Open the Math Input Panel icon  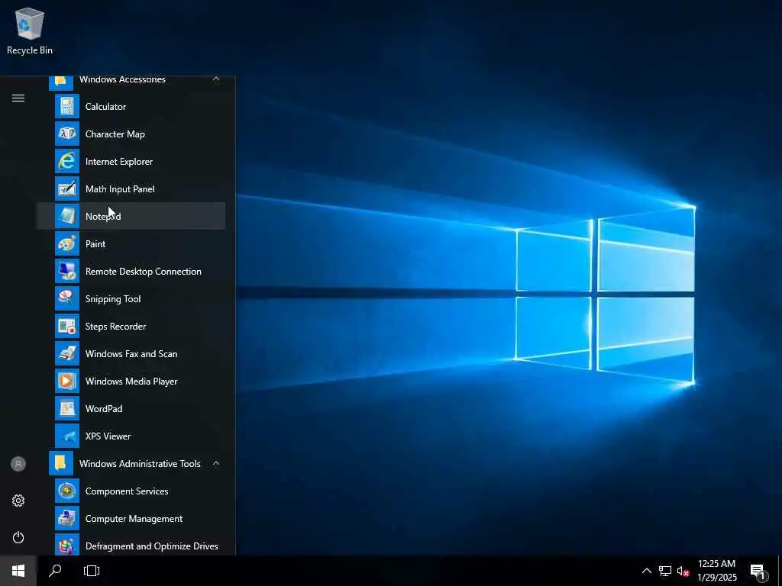coord(67,189)
